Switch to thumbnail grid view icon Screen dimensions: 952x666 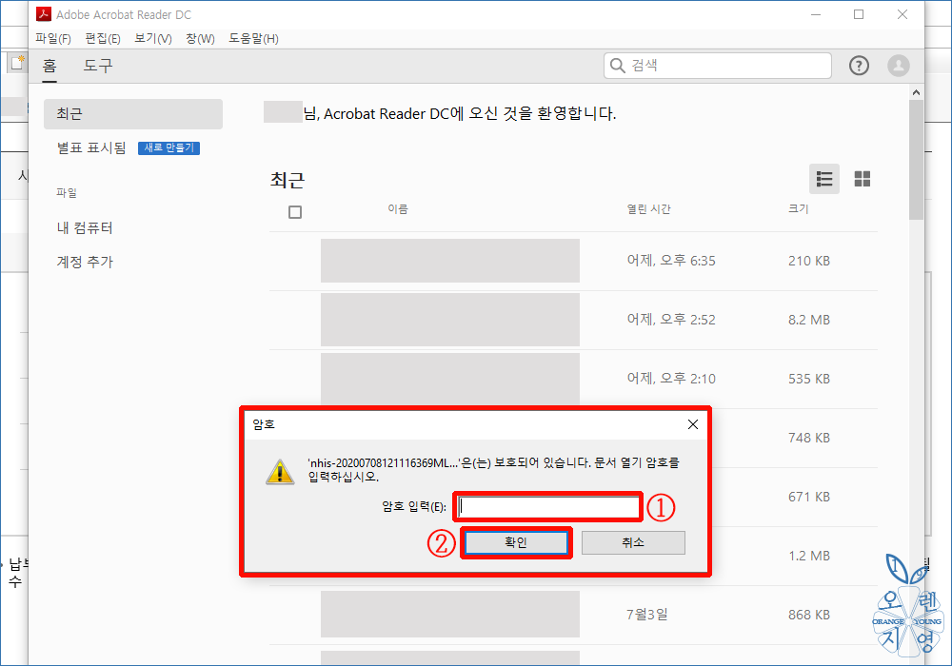click(x=863, y=179)
